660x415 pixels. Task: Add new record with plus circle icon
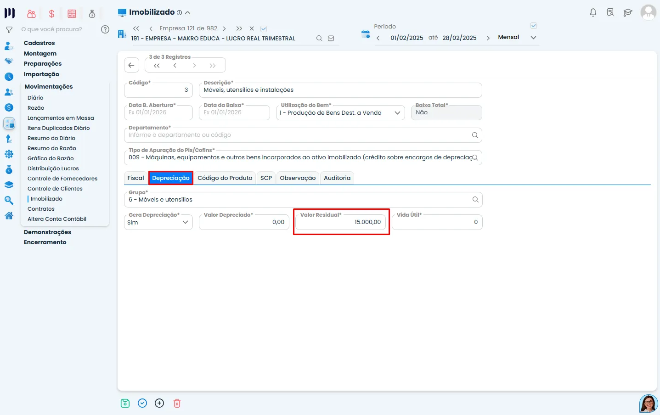coord(159,403)
